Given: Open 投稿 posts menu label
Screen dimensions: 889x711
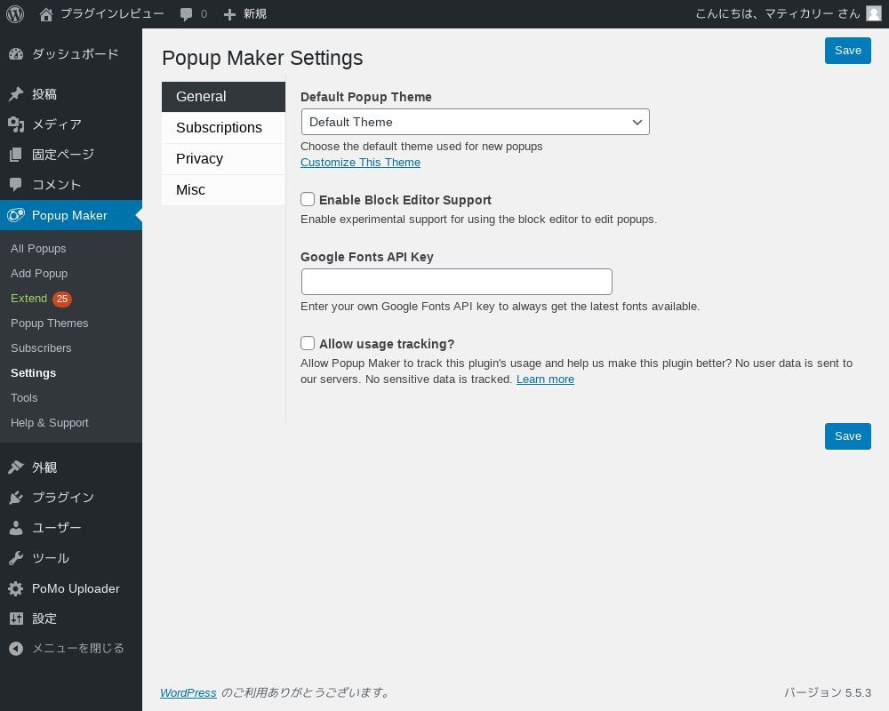Looking at the screenshot, I should click(44, 94).
